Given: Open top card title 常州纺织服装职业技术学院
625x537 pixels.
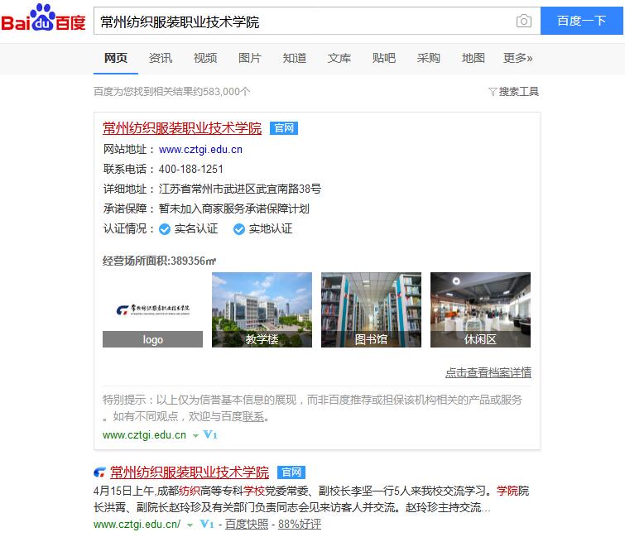Looking at the screenshot, I should click(x=182, y=128).
